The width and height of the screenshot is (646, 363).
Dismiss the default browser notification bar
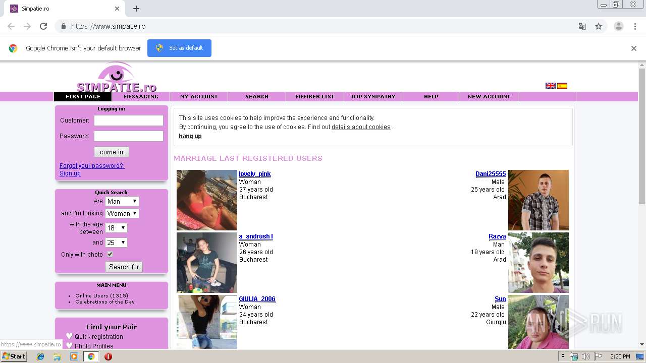click(634, 48)
